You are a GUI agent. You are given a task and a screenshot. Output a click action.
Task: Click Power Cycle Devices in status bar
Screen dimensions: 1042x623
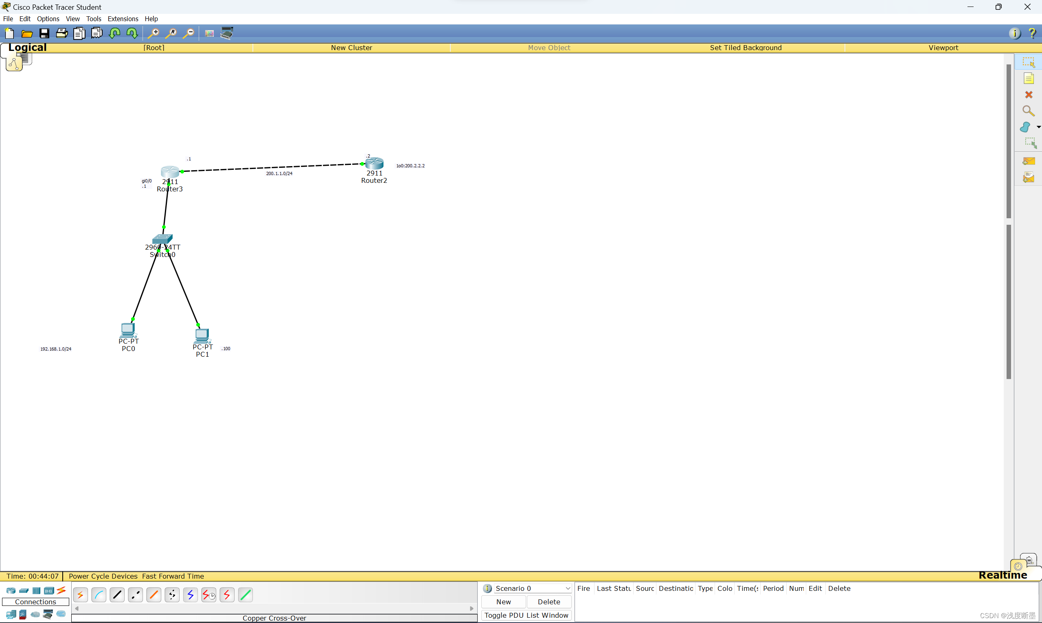102,575
